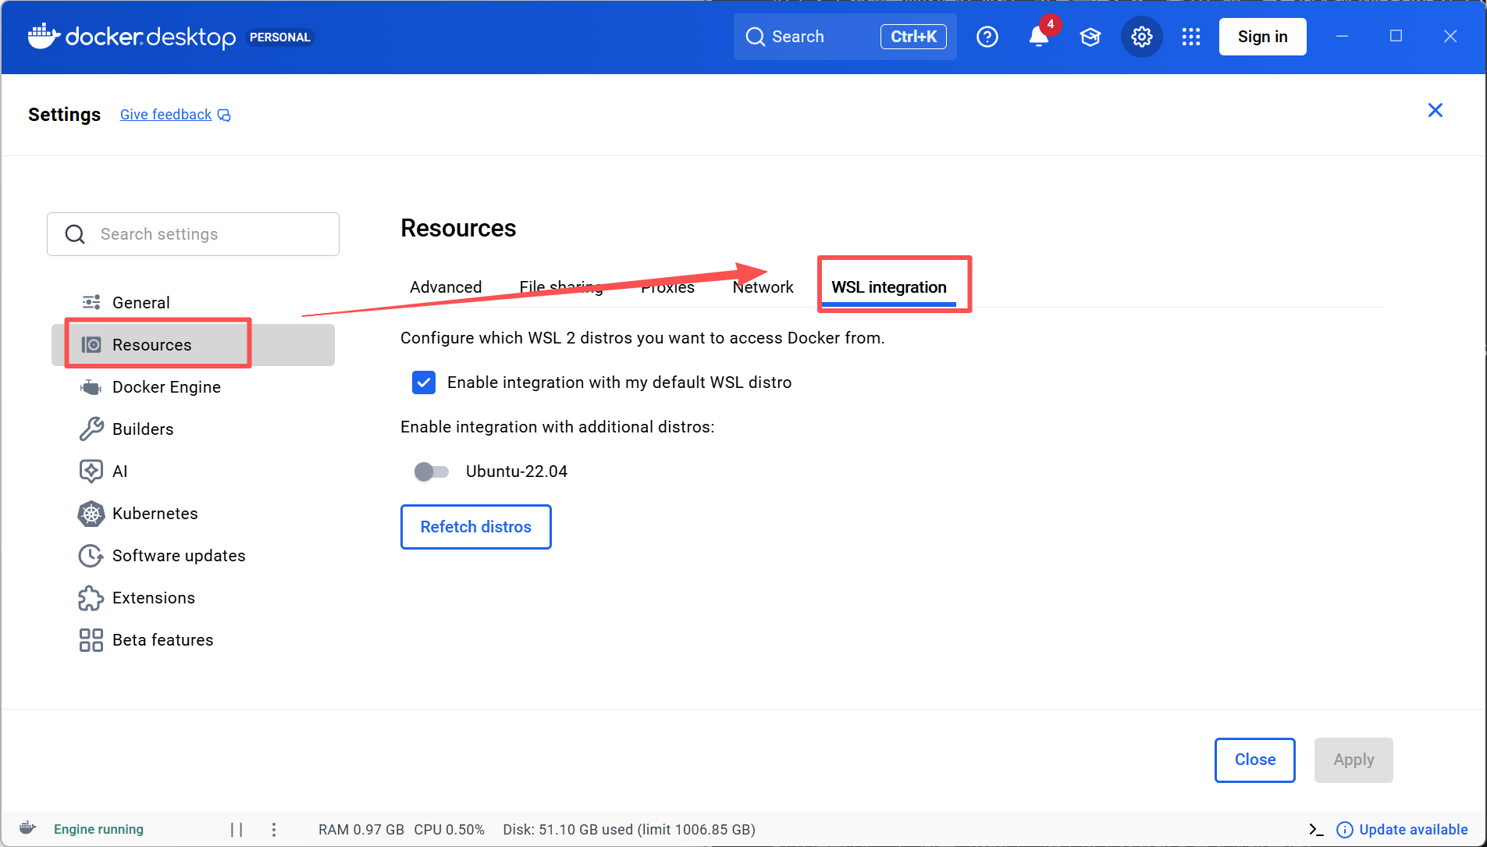Screen dimensions: 1487x847
Task: Open the three-dot engine menu in status bar
Action: (x=274, y=829)
